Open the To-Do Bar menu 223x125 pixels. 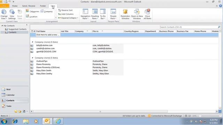click(x=103, y=14)
